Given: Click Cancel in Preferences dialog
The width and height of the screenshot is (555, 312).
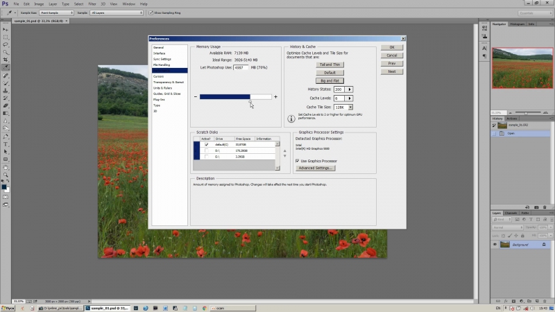Looking at the screenshot, I should (x=392, y=55).
